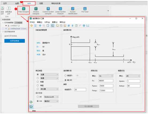
Task: Switch to the 视图 ribbon tab
Action: pyautogui.click(x=41, y=3)
